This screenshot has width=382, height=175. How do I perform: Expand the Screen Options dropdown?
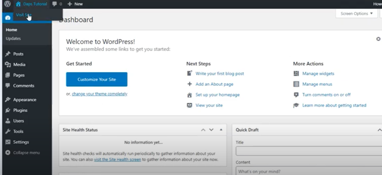click(356, 14)
